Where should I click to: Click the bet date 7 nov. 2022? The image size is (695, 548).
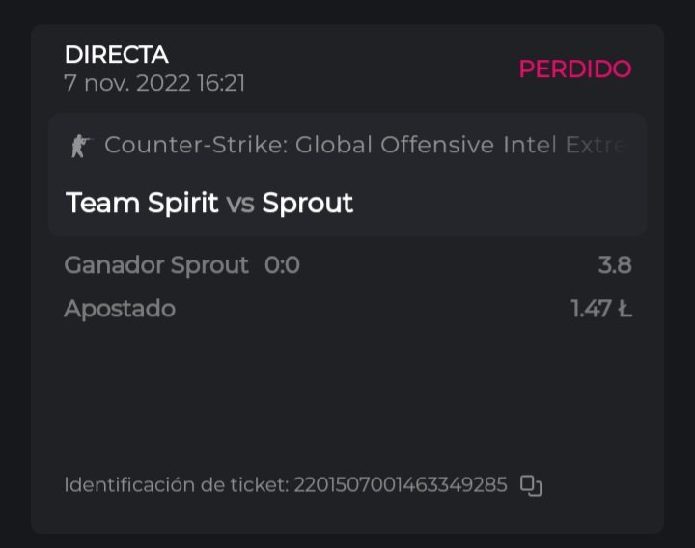point(127,83)
